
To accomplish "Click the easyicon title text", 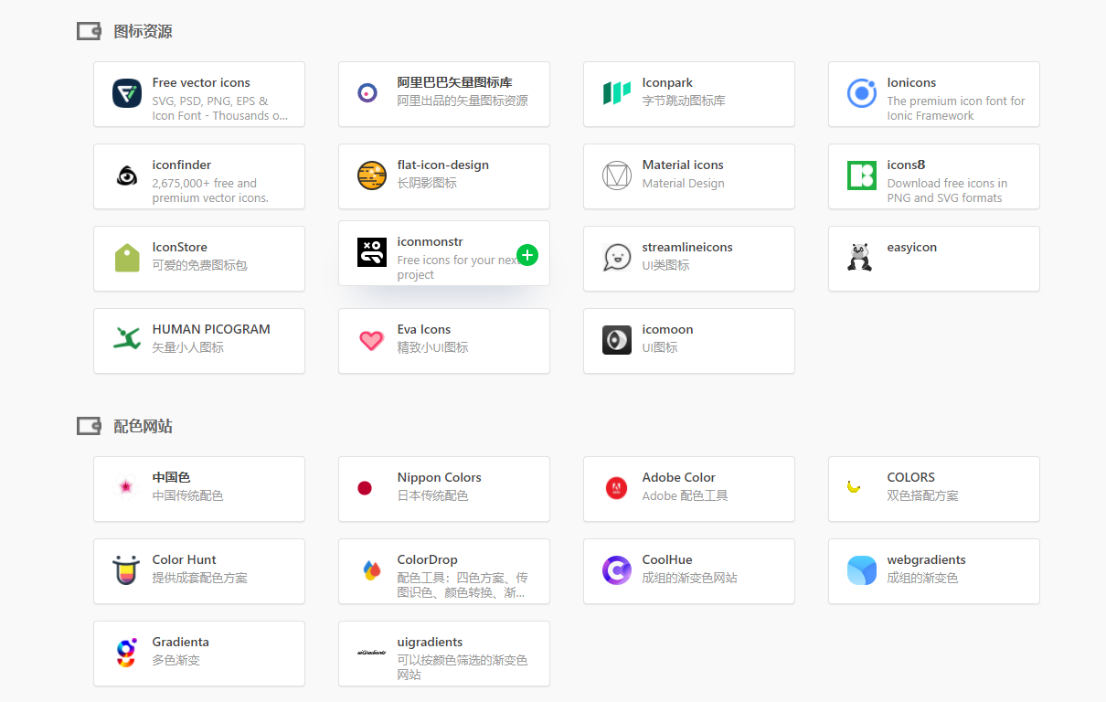I will (x=912, y=247).
